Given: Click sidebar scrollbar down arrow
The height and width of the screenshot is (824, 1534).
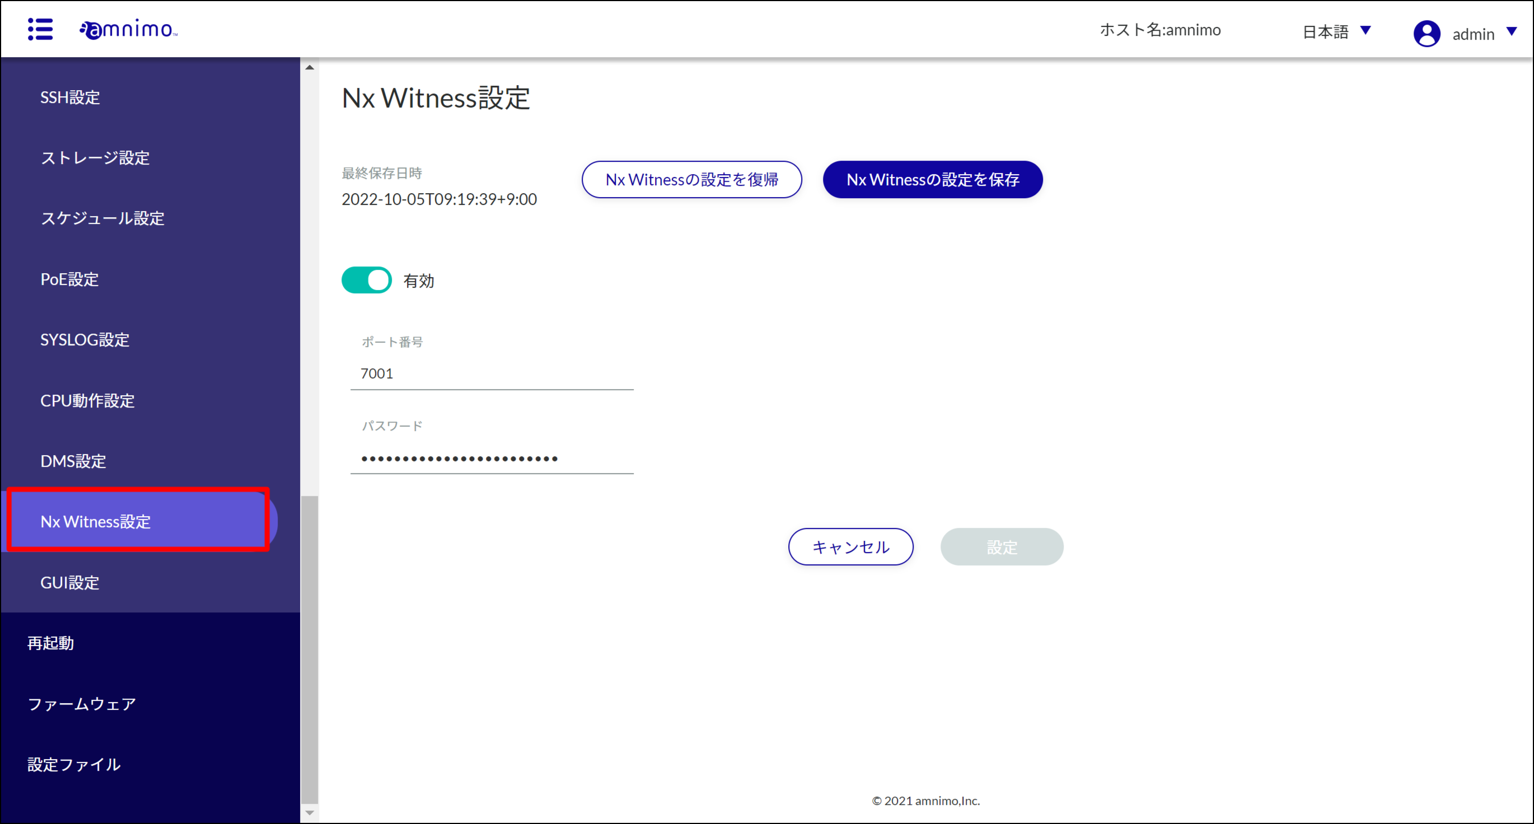Looking at the screenshot, I should pos(310,813).
